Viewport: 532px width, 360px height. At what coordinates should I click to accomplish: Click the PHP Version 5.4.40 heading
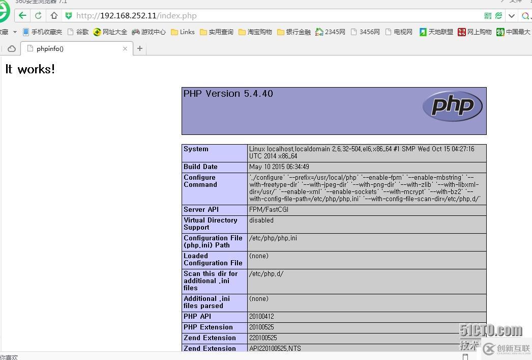click(228, 94)
